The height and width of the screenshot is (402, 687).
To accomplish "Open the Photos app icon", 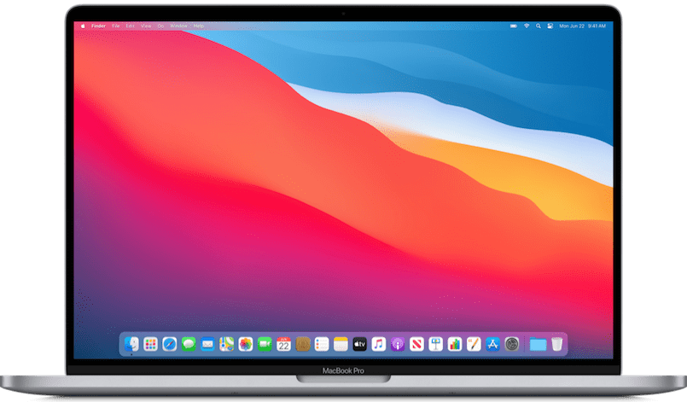I will pyautogui.click(x=246, y=344).
